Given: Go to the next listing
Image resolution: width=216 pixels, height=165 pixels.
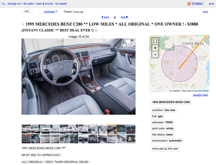Looking at the screenshot, I should 124,17.
